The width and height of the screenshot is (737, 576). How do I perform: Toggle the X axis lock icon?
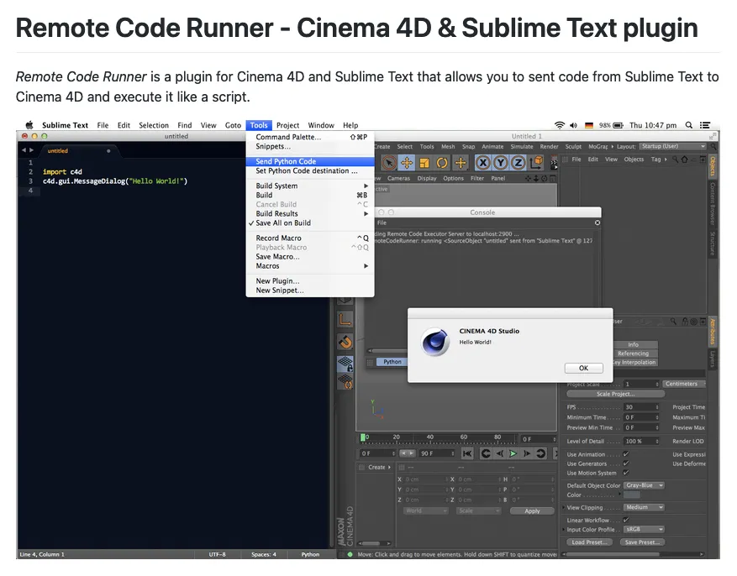[x=483, y=163]
